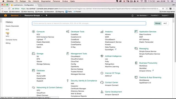This screenshot has height=99, width=176.
Task: Open the Apps bookmark grid icon
Action: tap(2, 12)
